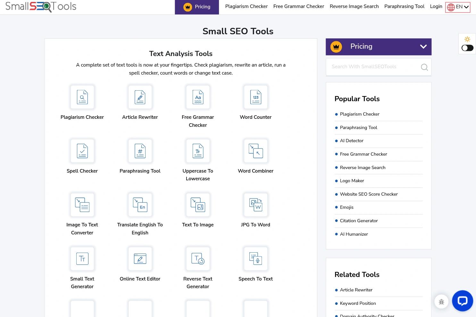476x317 pixels.
Task: Click the SmallSEOTools logo
Action: 41,6
